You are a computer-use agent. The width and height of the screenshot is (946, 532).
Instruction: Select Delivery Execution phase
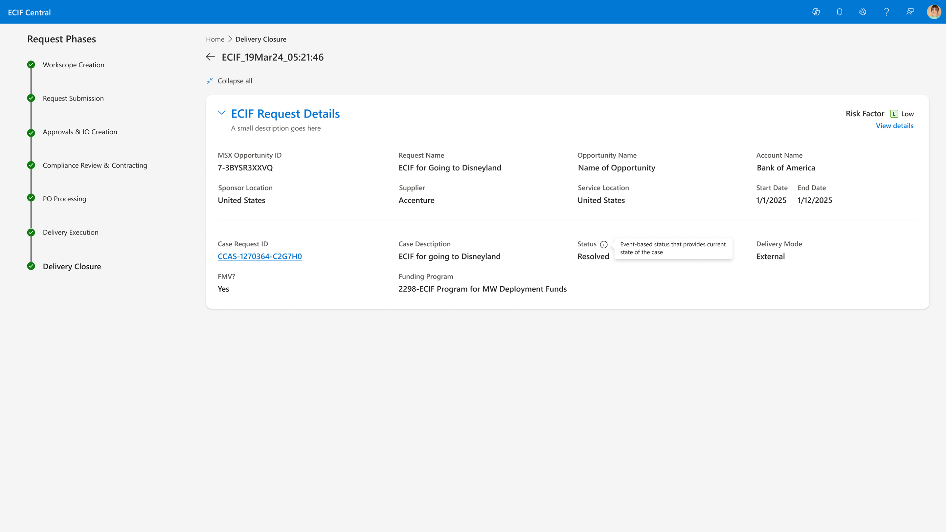71,233
